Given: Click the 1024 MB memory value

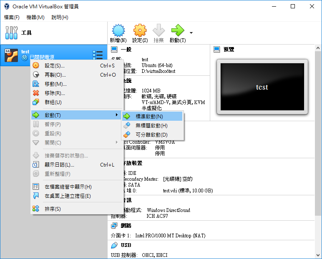Looking at the screenshot, I should (x=151, y=91).
